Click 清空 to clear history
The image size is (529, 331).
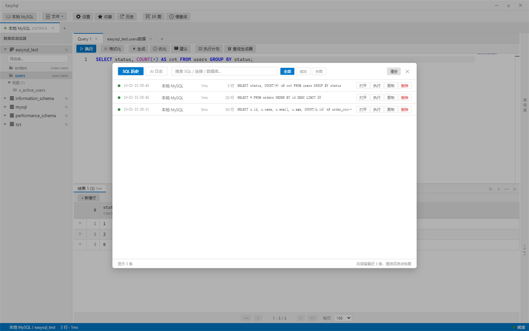[394, 71]
